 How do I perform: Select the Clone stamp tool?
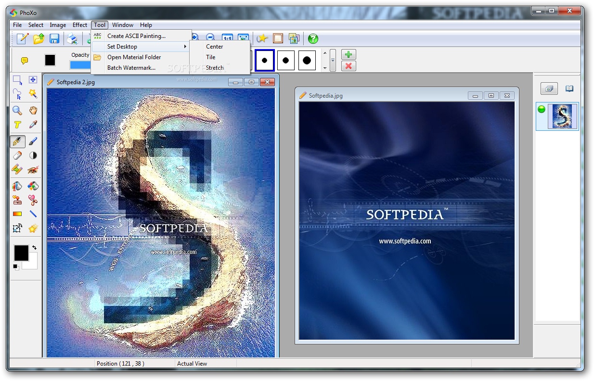(17, 200)
